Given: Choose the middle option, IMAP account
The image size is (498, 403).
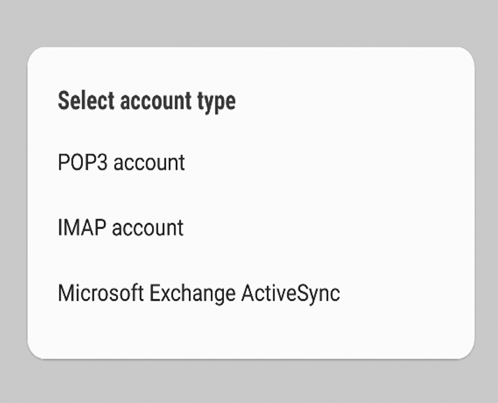Looking at the screenshot, I should tap(251, 228).
